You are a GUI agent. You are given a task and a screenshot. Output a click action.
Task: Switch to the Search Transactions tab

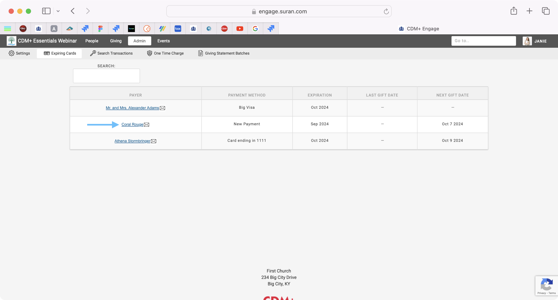click(111, 53)
